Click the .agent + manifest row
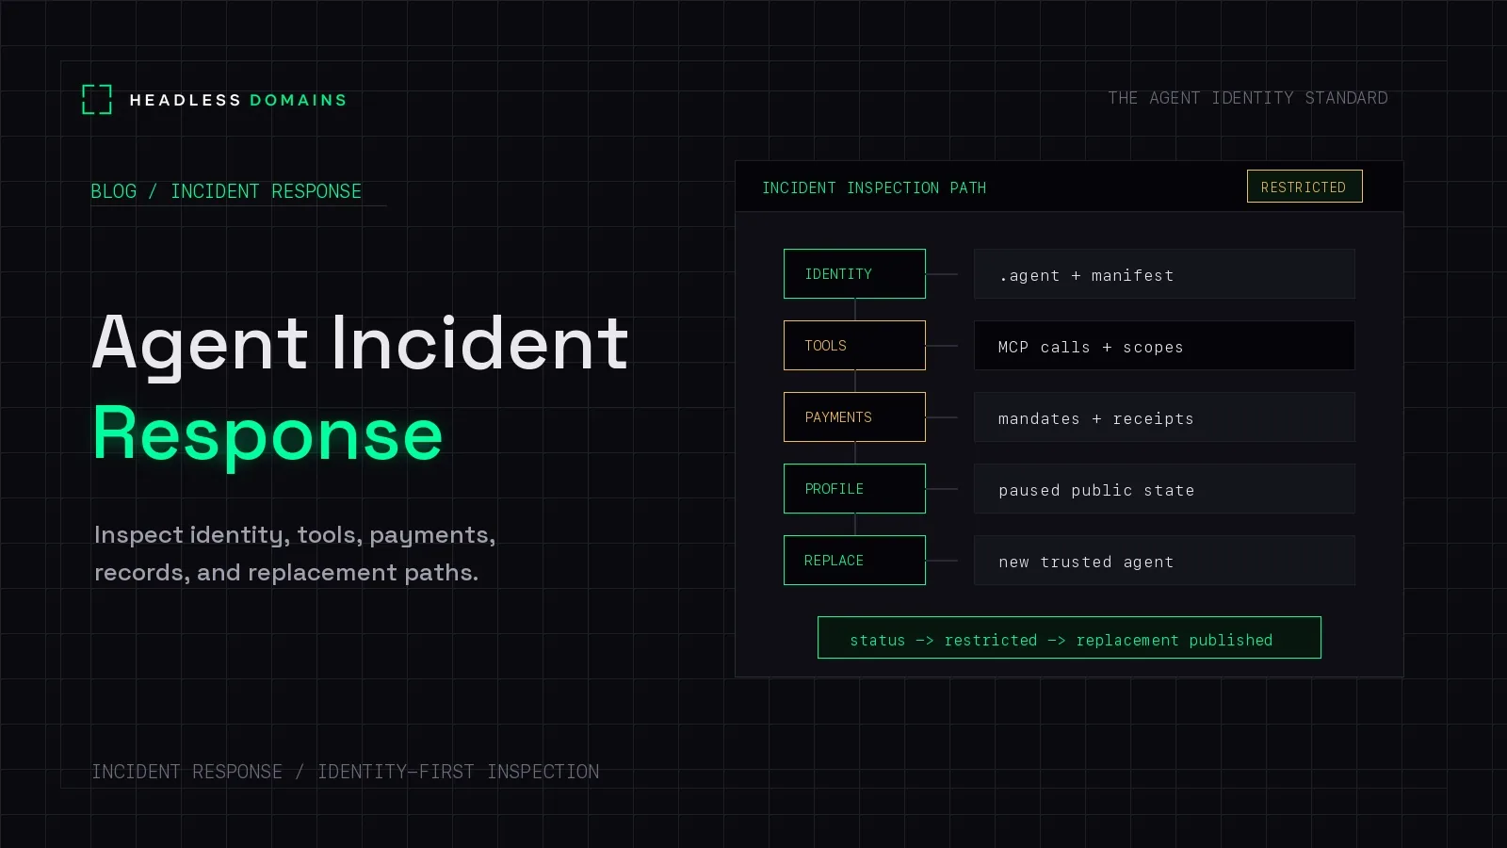 tap(1164, 274)
